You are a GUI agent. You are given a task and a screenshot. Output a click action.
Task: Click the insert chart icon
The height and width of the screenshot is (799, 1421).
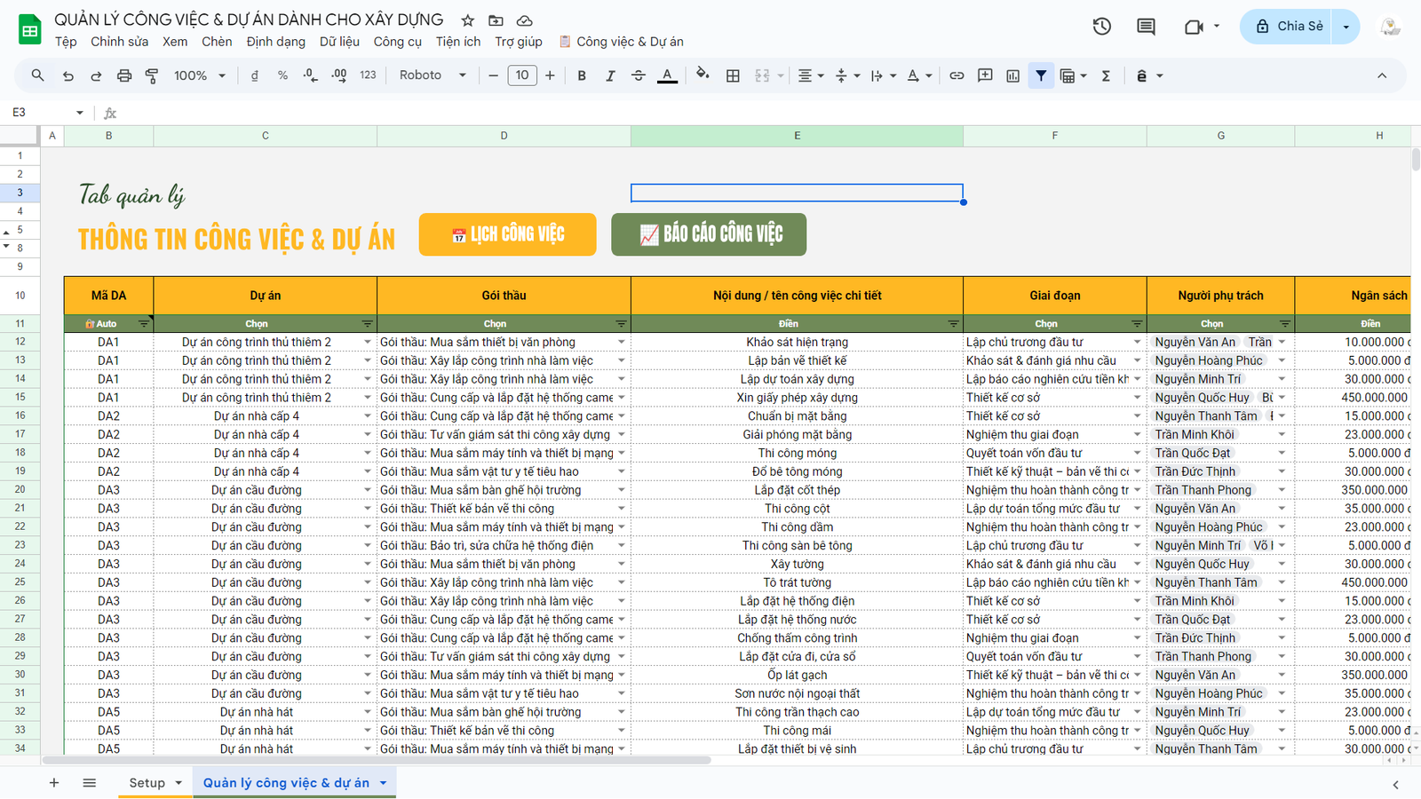point(1013,76)
